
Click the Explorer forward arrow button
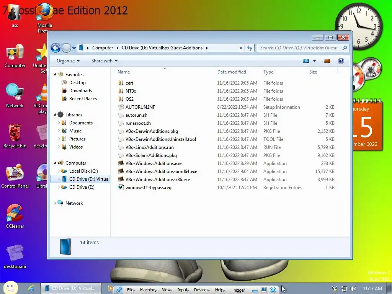66,48
